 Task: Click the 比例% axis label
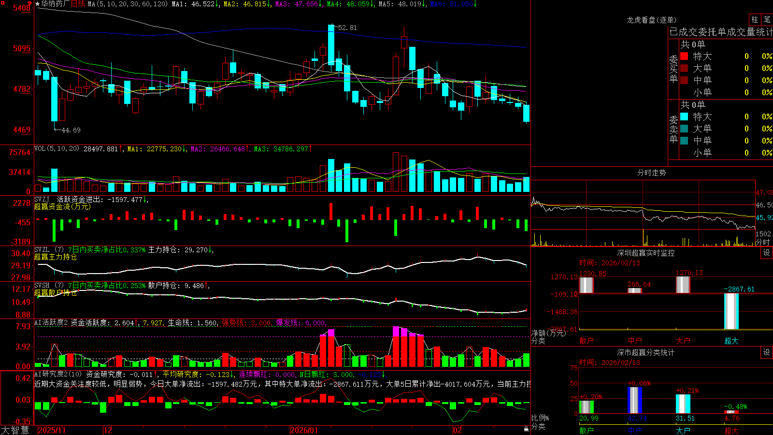pos(540,418)
